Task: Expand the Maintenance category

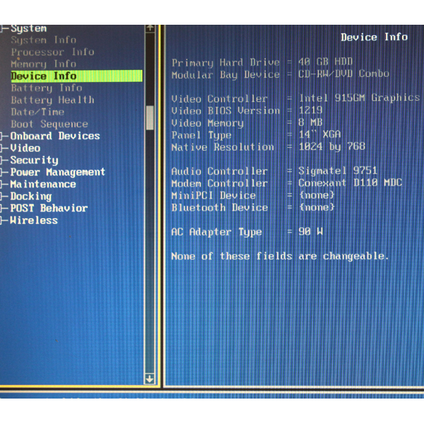Action: coord(42,184)
